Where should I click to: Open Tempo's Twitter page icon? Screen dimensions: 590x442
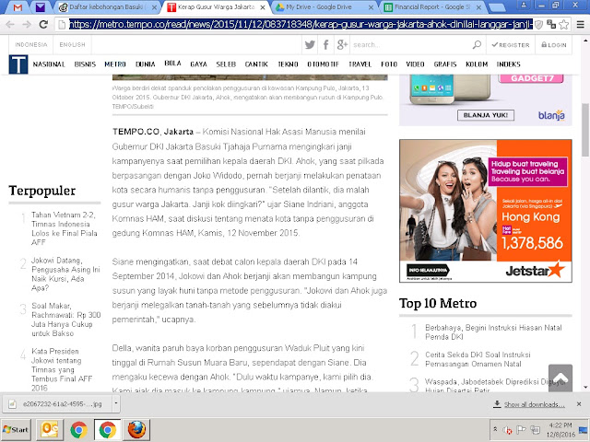coord(310,45)
